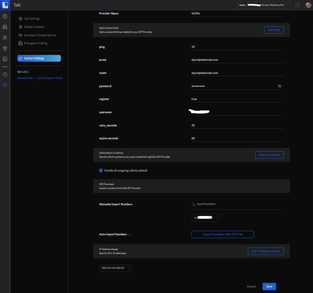Open the help question mark icon
Viewport: 313px width, 293px height.
pos(5,74)
